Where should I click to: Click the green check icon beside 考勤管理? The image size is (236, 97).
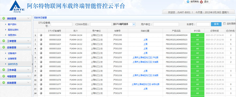[4, 76]
